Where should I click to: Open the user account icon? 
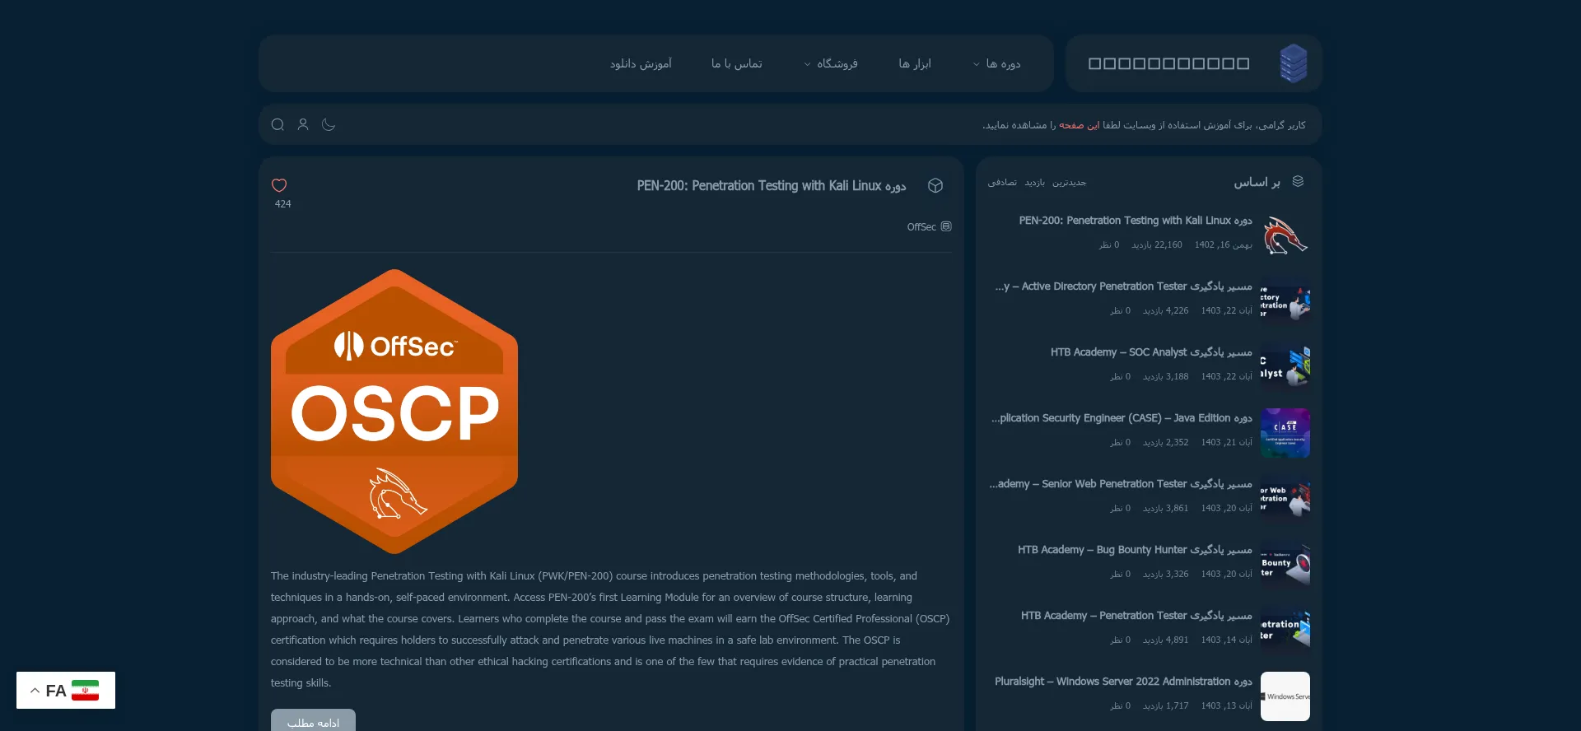[x=303, y=124]
